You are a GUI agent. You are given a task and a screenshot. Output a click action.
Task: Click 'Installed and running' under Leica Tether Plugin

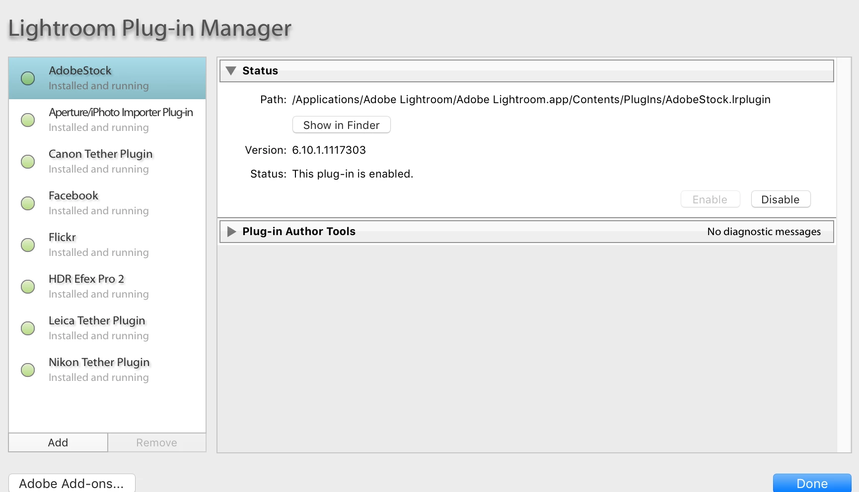[99, 336]
